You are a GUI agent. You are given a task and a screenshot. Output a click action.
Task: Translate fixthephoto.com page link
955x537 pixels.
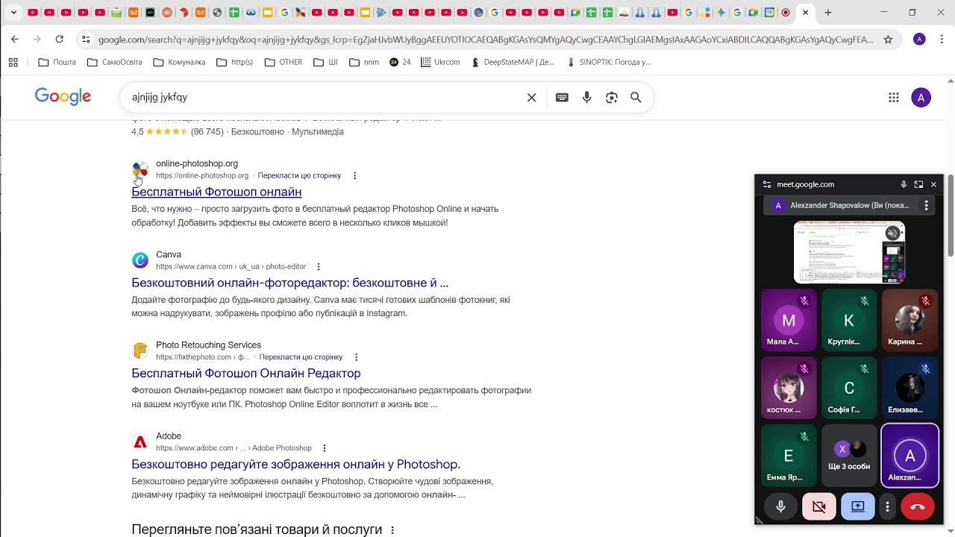coord(301,357)
